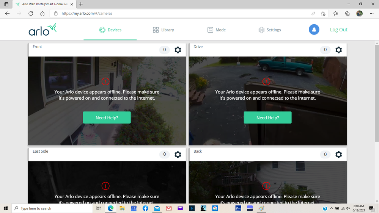Open a new browser tab
Image resolution: width=379 pixels, height=213 pixels.
click(x=81, y=4)
